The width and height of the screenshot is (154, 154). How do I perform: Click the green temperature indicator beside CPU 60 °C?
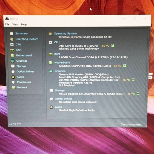113,45
